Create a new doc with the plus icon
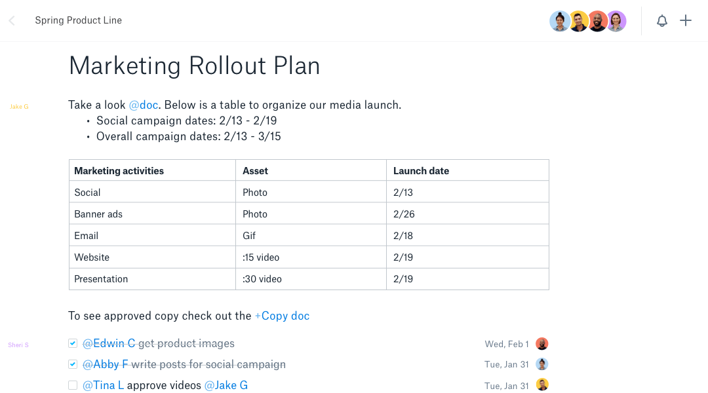Image resolution: width=708 pixels, height=393 pixels. [686, 20]
